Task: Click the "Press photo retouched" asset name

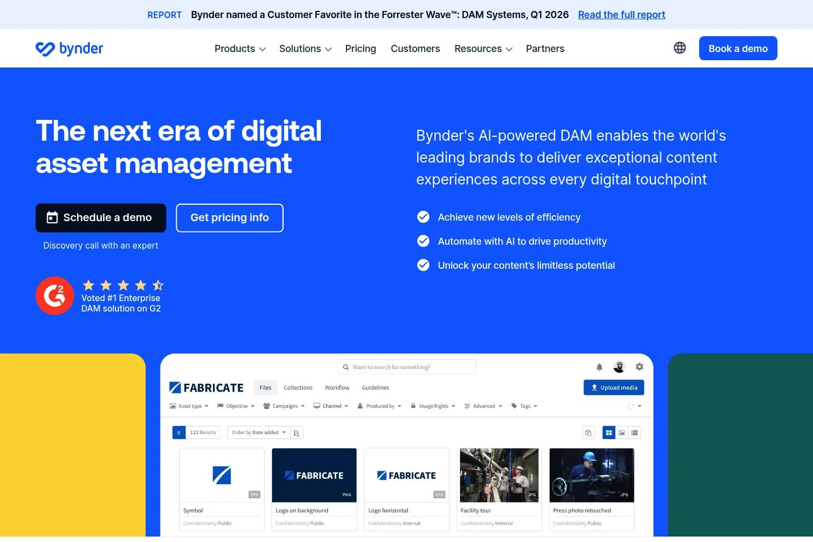Action: [582, 511]
